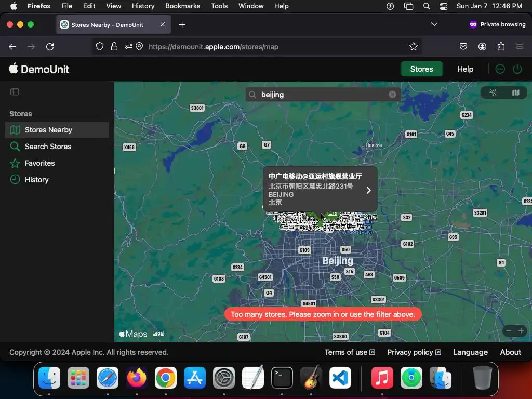Open Finder from the Dock
532x399 pixels.
(49, 378)
